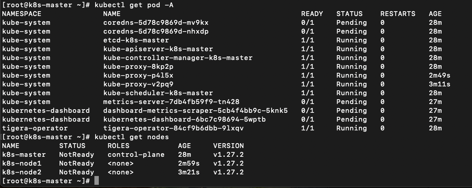Click the VERSION column header
The image size is (472, 188).
point(228,146)
